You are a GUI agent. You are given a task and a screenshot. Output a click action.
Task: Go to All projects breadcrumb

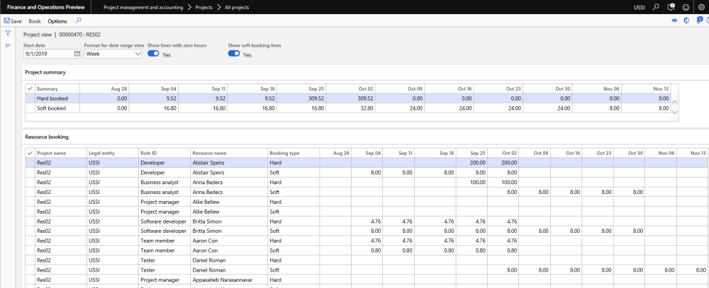(235, 7)
